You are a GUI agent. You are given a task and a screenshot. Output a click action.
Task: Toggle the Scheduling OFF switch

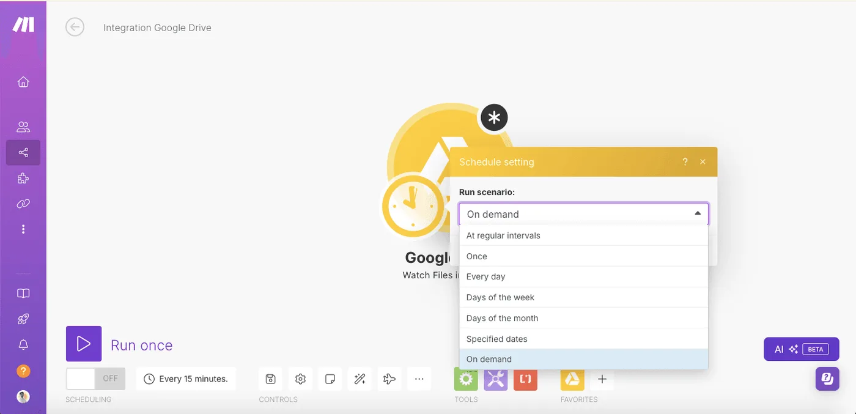(x=95, y=379)
